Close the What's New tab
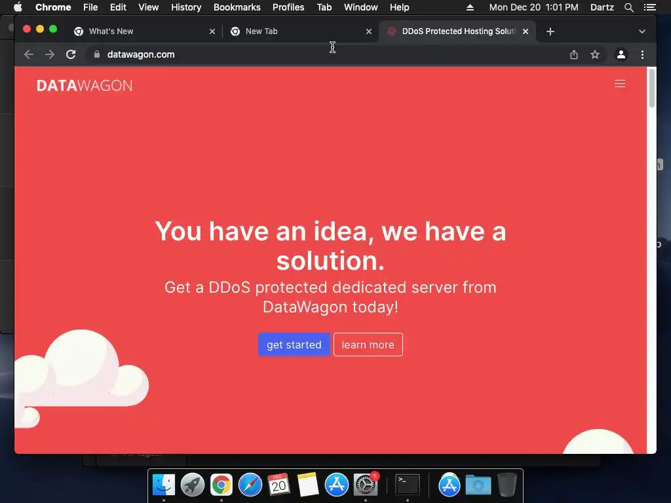The height and width of the screenshot is (503, 671). click(x=212, y=31)
